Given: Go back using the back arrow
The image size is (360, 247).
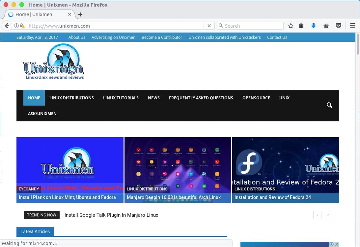Looking at the screenshot, I should (x=7, y=26).
